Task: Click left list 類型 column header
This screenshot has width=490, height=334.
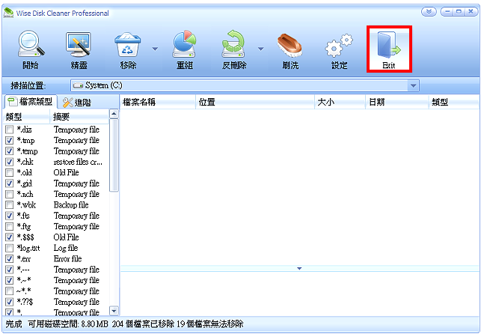Action: 26,117
